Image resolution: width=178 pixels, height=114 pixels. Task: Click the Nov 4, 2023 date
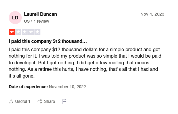tap(152, 14)
